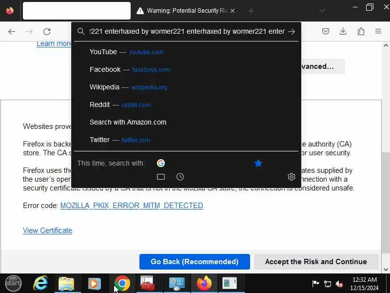
Task: Click the muted volume tray icon
Action: point(339,284)
